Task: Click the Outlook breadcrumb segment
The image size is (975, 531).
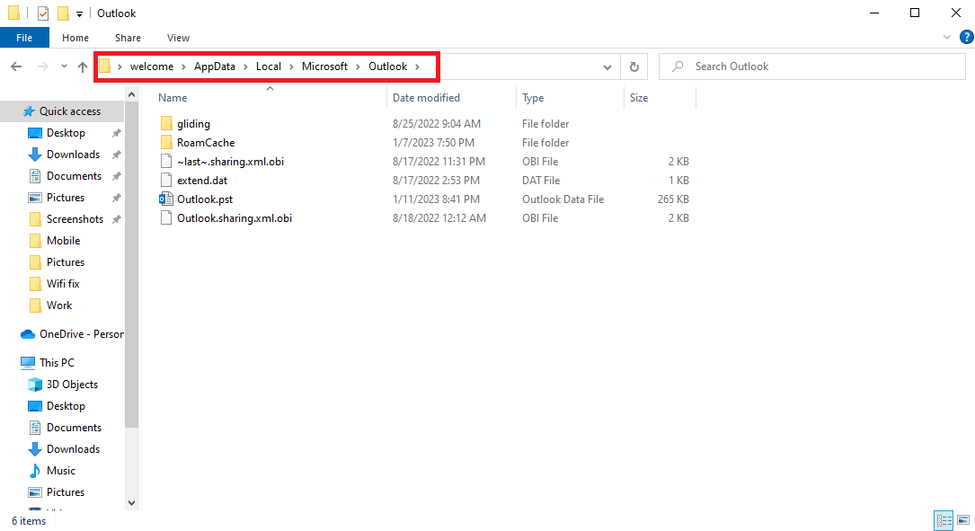Action: pos(388,66)
